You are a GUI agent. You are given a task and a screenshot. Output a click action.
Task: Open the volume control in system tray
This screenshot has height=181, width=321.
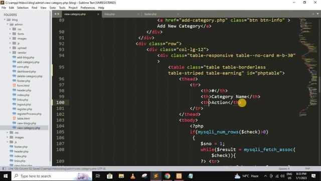282,176
